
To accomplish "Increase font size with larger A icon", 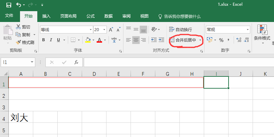I will (x=111, y=30).
